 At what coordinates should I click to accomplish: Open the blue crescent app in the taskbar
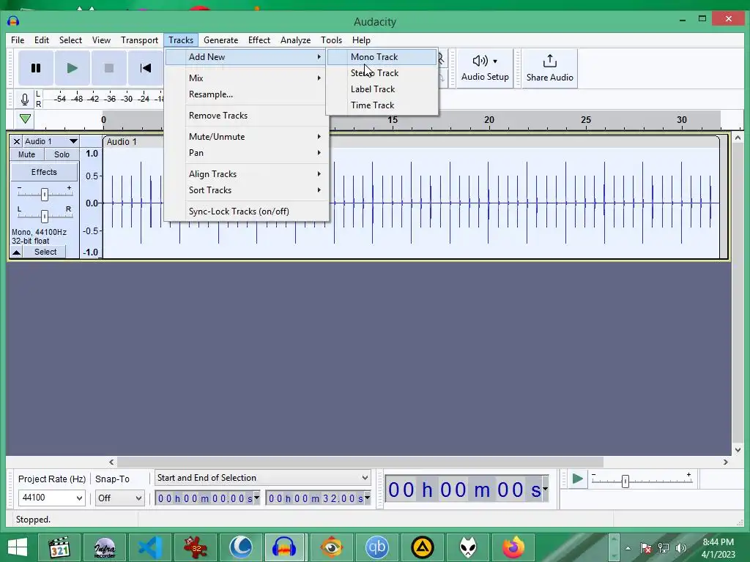pos(241,547)
